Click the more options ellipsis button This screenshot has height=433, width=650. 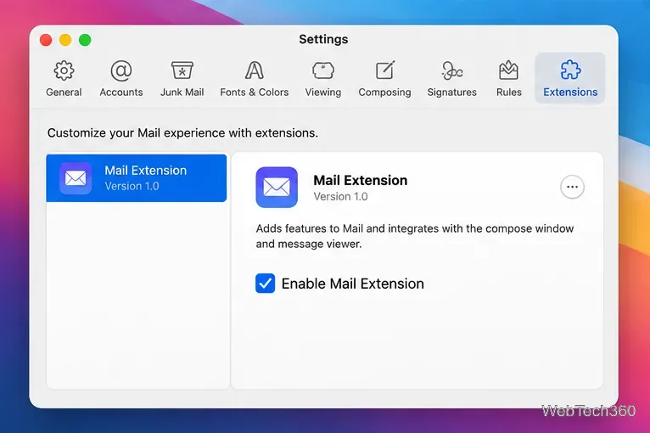click(572, 187)
